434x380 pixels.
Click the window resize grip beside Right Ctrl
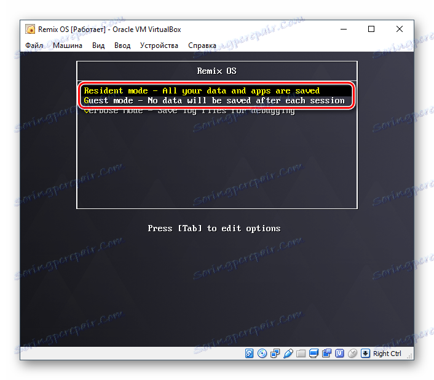409,356
